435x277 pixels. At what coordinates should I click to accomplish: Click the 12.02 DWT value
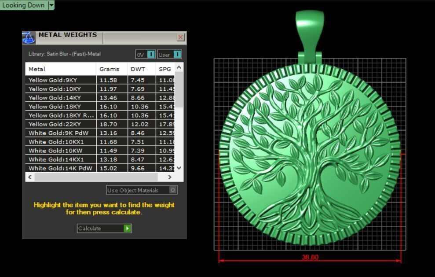139,124
